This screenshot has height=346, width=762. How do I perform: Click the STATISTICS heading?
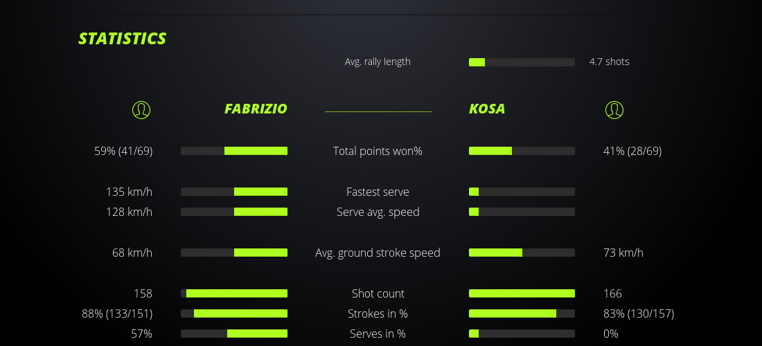tap(123, 39)
